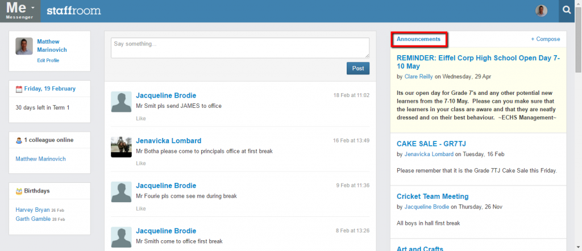
Task: Click avatar on Mr Smit JAMES post
Action: pos(122,102)
